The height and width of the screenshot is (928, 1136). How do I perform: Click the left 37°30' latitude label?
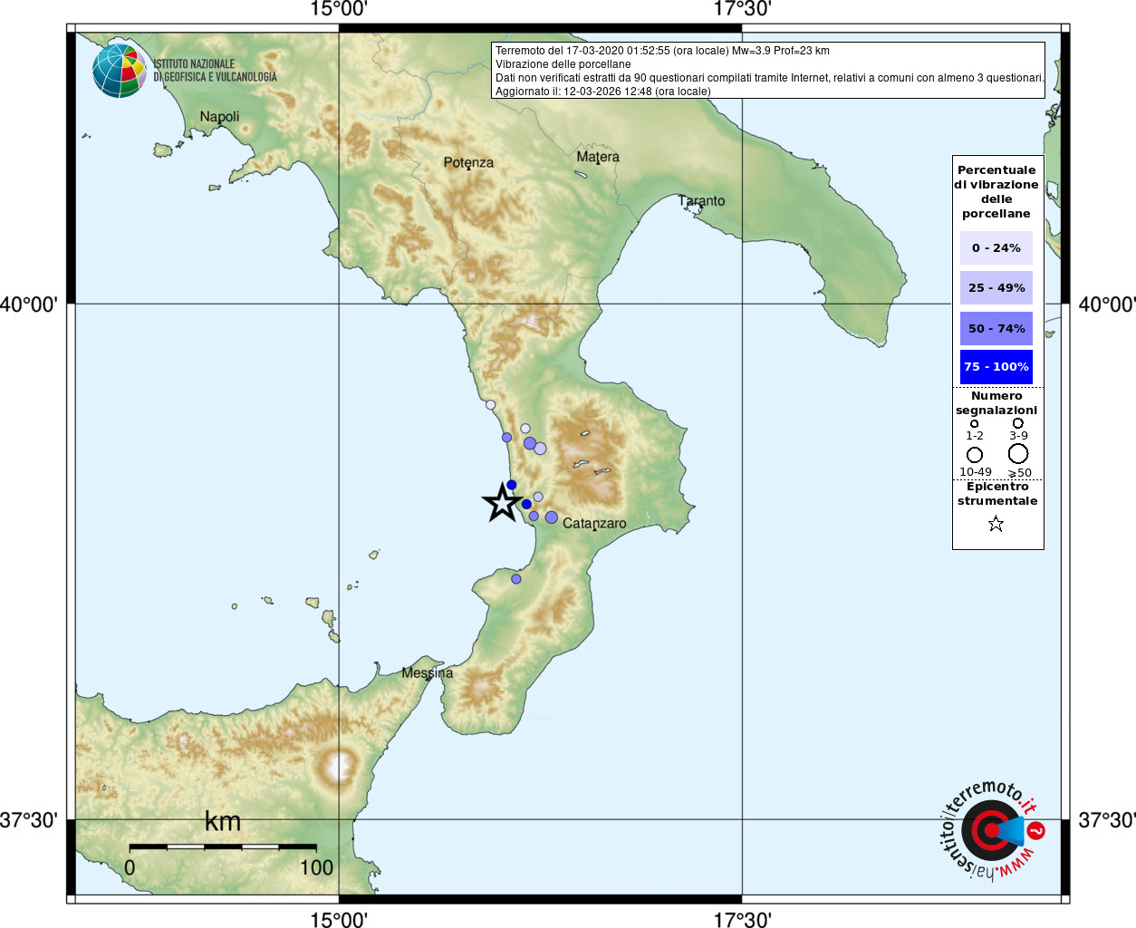tap(29, 820)
